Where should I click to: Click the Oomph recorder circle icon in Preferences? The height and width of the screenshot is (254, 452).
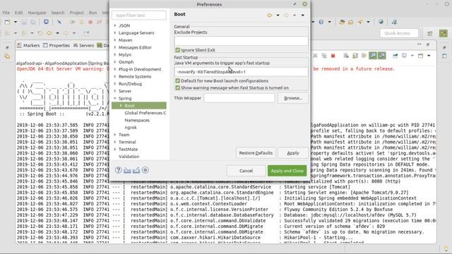(145, 170)
